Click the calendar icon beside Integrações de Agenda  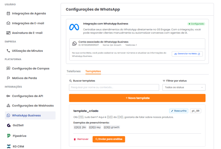point(8,14)
